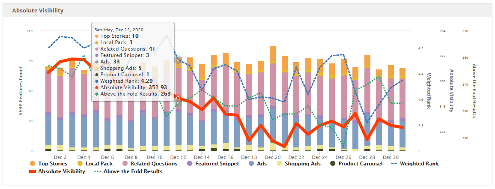Click the Dec 2 stacked bar

60,107
